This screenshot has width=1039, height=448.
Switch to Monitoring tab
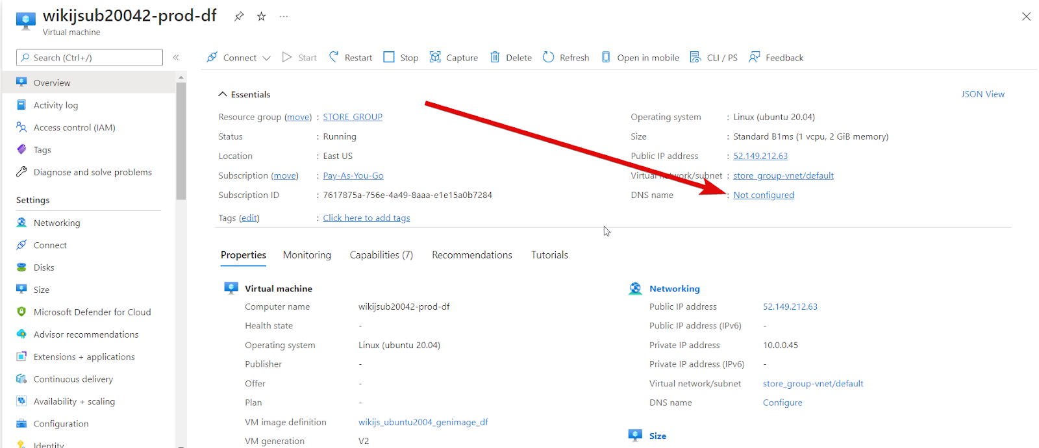[x=307, y=255]
